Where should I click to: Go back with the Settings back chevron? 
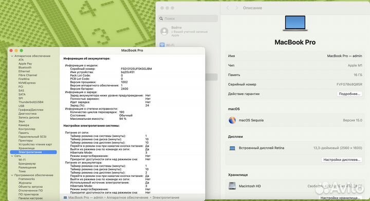(228, 8)
